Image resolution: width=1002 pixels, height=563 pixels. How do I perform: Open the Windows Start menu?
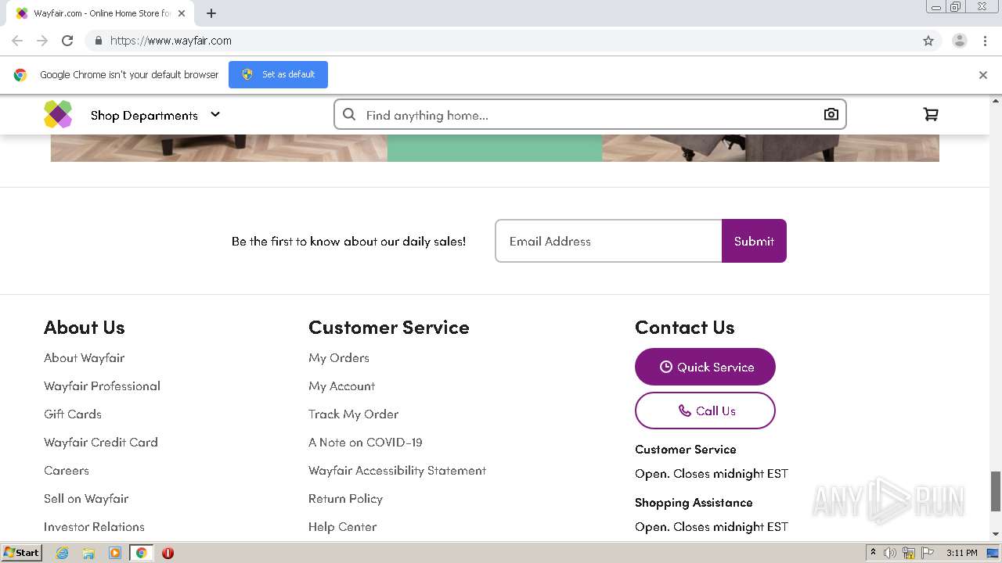[x=22, y=553]
